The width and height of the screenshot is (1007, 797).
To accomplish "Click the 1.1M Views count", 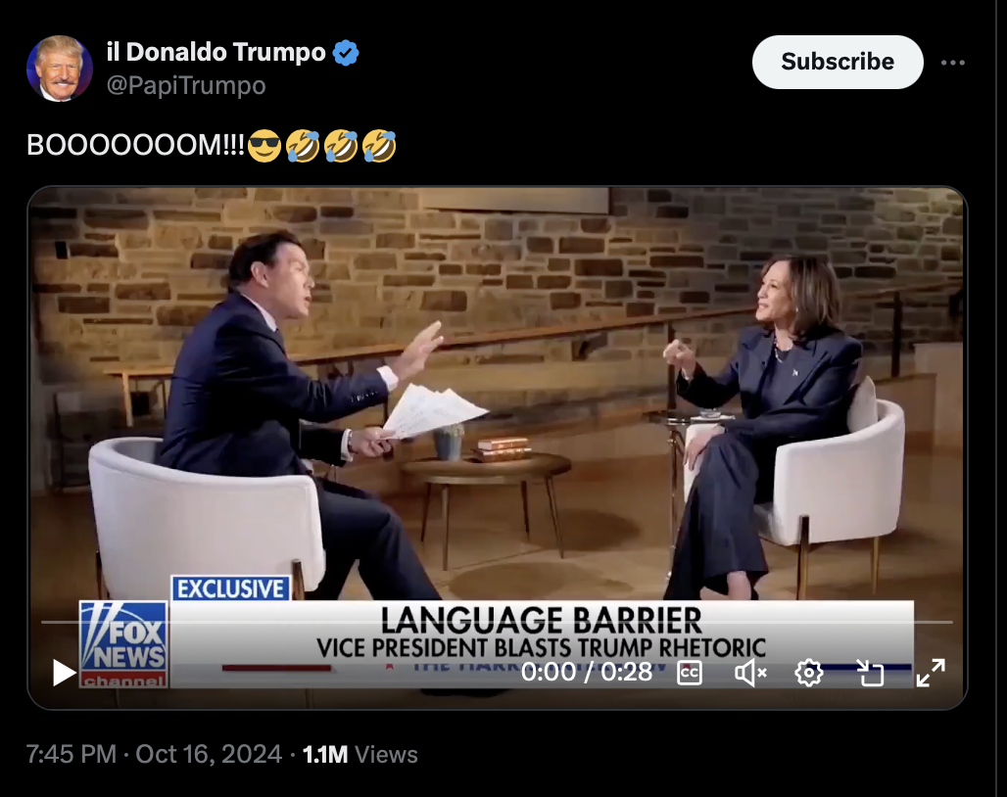I will click(360, 754).
